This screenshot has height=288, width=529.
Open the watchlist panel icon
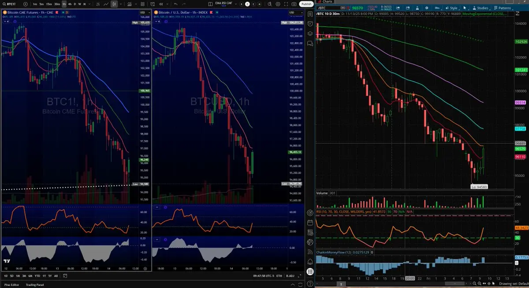click(x=310, y=13)
